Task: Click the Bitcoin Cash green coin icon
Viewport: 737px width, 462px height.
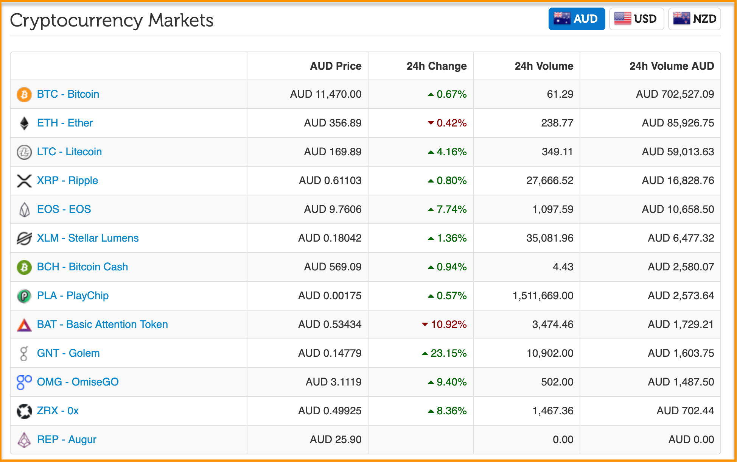Action: [24, 267]
